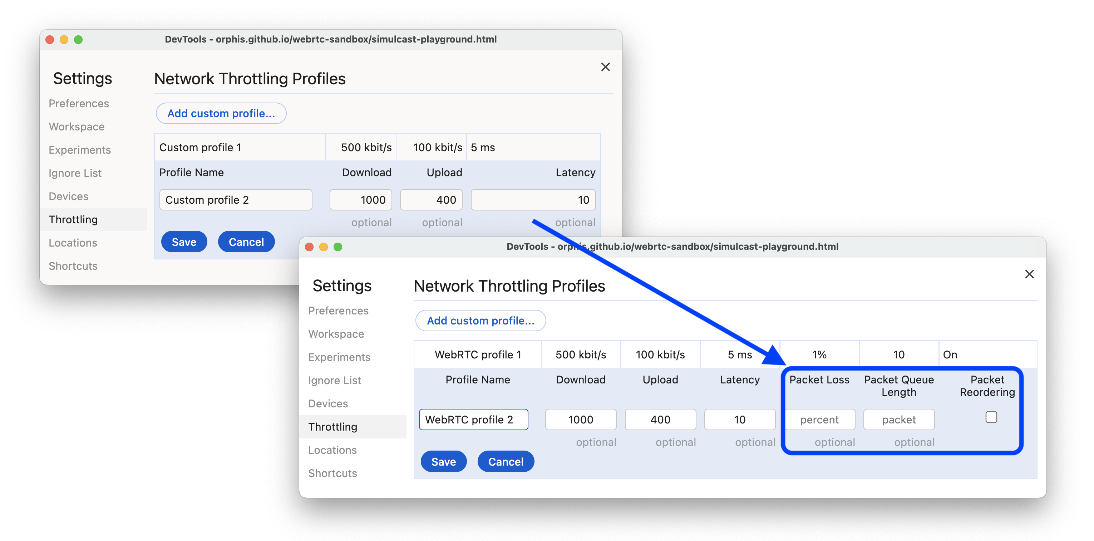Screen dimensions: 1094x541
Task: Select the Experiments settings section
Action: [x=80, y=149]
